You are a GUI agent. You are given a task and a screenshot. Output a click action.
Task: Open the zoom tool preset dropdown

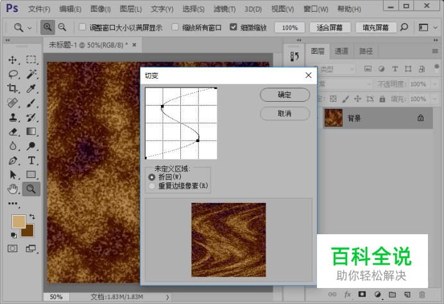pos(30,28)
